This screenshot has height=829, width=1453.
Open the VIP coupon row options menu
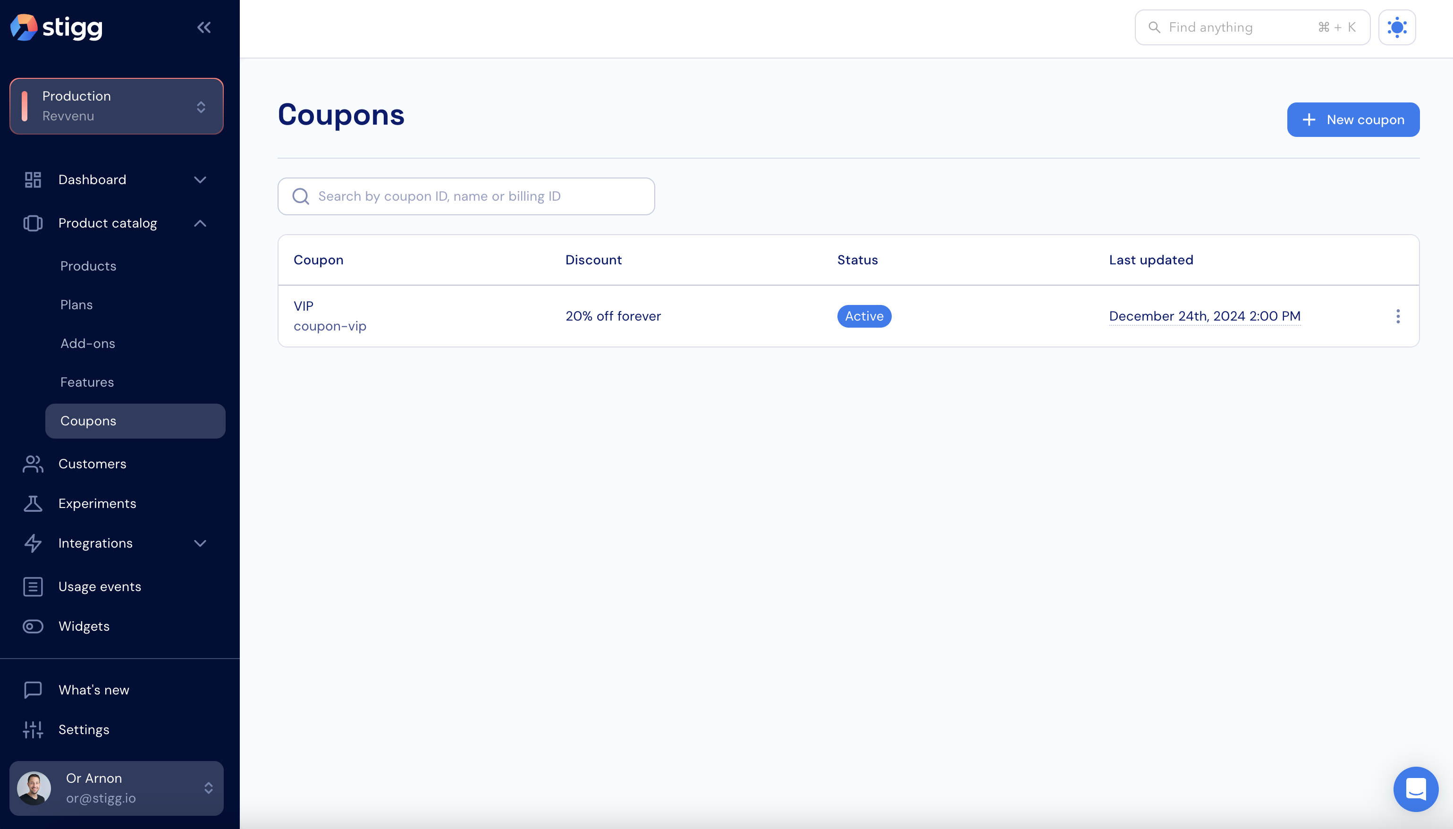pos(1398,316)
